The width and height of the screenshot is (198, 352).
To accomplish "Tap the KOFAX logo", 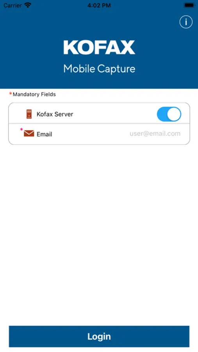I will point(99,47).
